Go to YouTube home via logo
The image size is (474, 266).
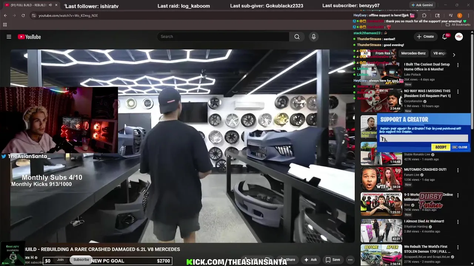pyautogui.click(x=29, y=37)
